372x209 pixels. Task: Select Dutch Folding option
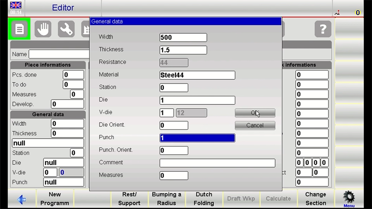(204, 199)
